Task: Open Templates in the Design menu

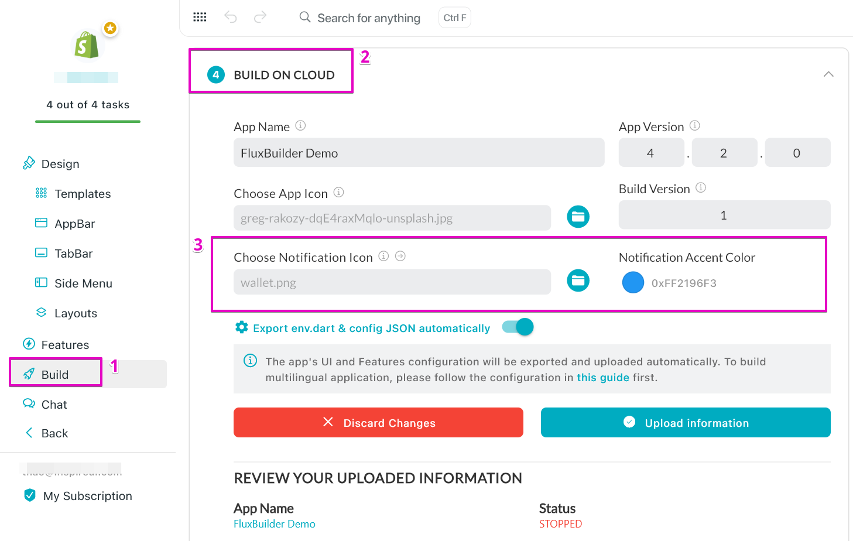Action: 83,194
